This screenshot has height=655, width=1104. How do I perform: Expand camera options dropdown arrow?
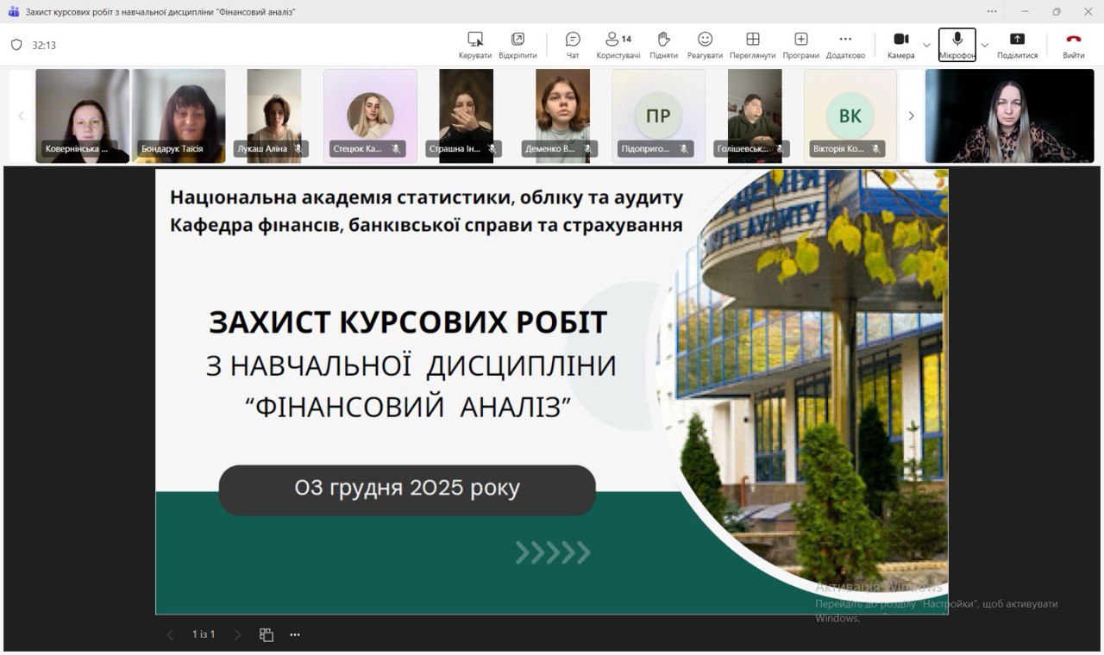[x=927, y=45]
